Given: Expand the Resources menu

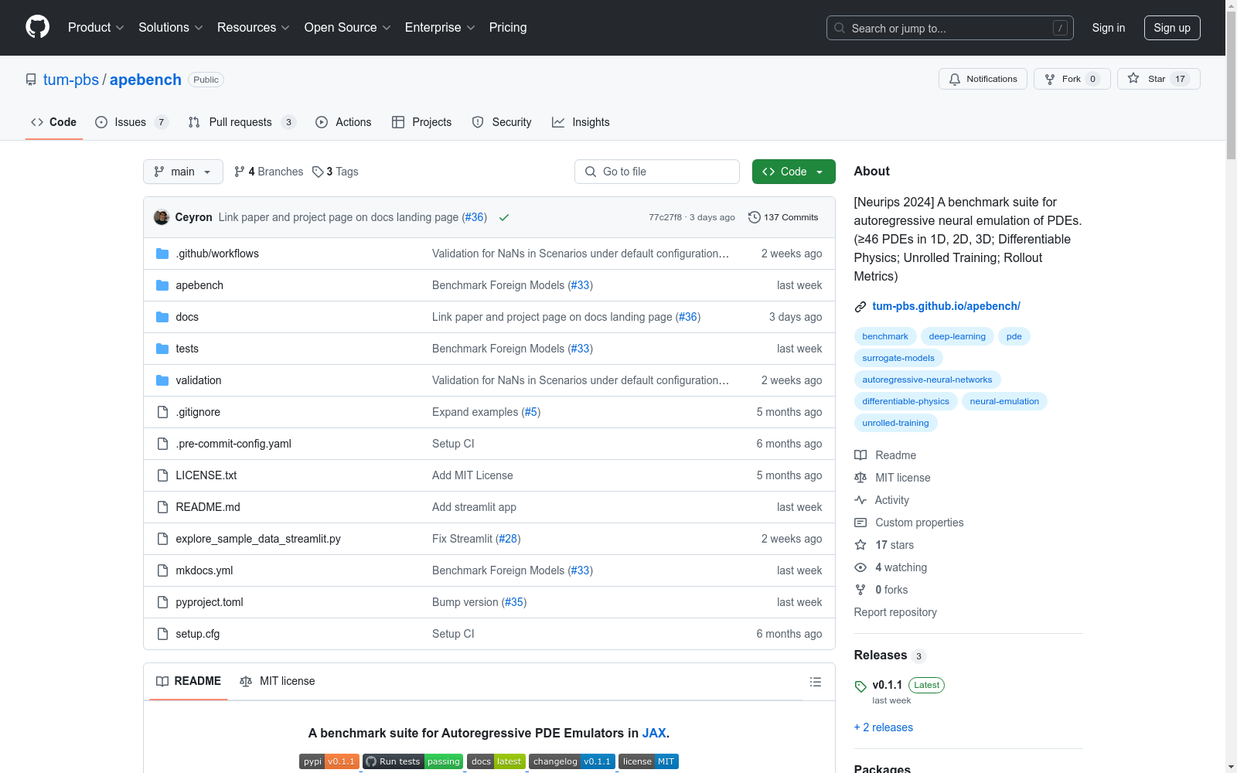Looking at the screenshot, I should 254,28.
